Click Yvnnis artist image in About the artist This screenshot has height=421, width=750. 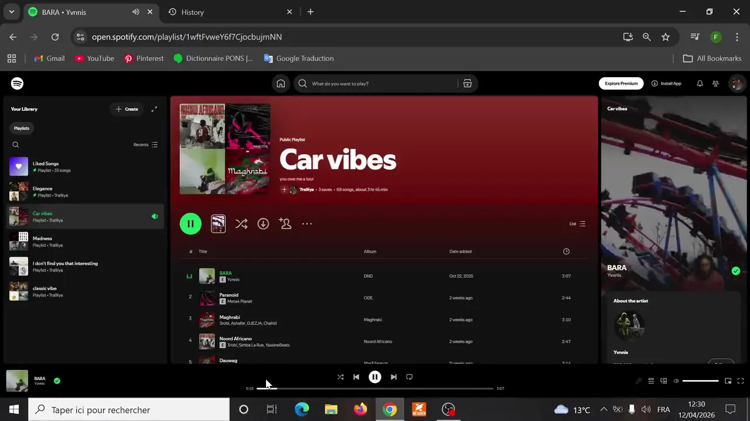629,326
